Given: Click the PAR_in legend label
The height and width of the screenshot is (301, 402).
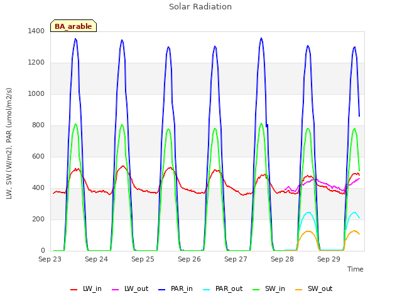Looking at the screenshot, I should pyautogui.click(x=182, y=289).
